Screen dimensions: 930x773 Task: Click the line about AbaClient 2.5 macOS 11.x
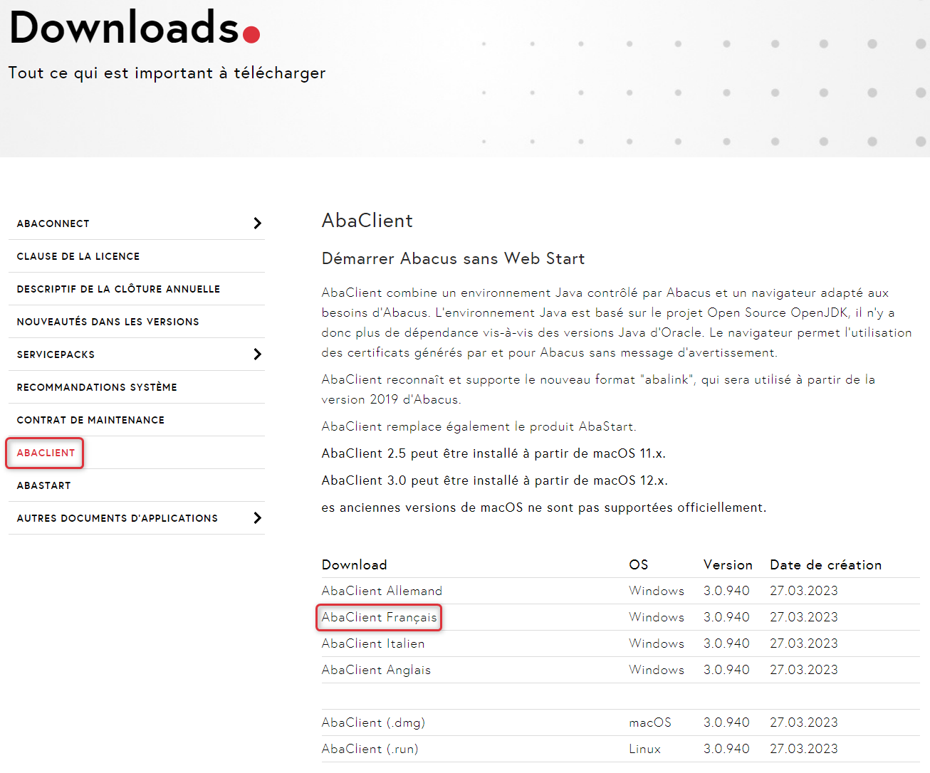pyautogui.click(x=493, y=453)
